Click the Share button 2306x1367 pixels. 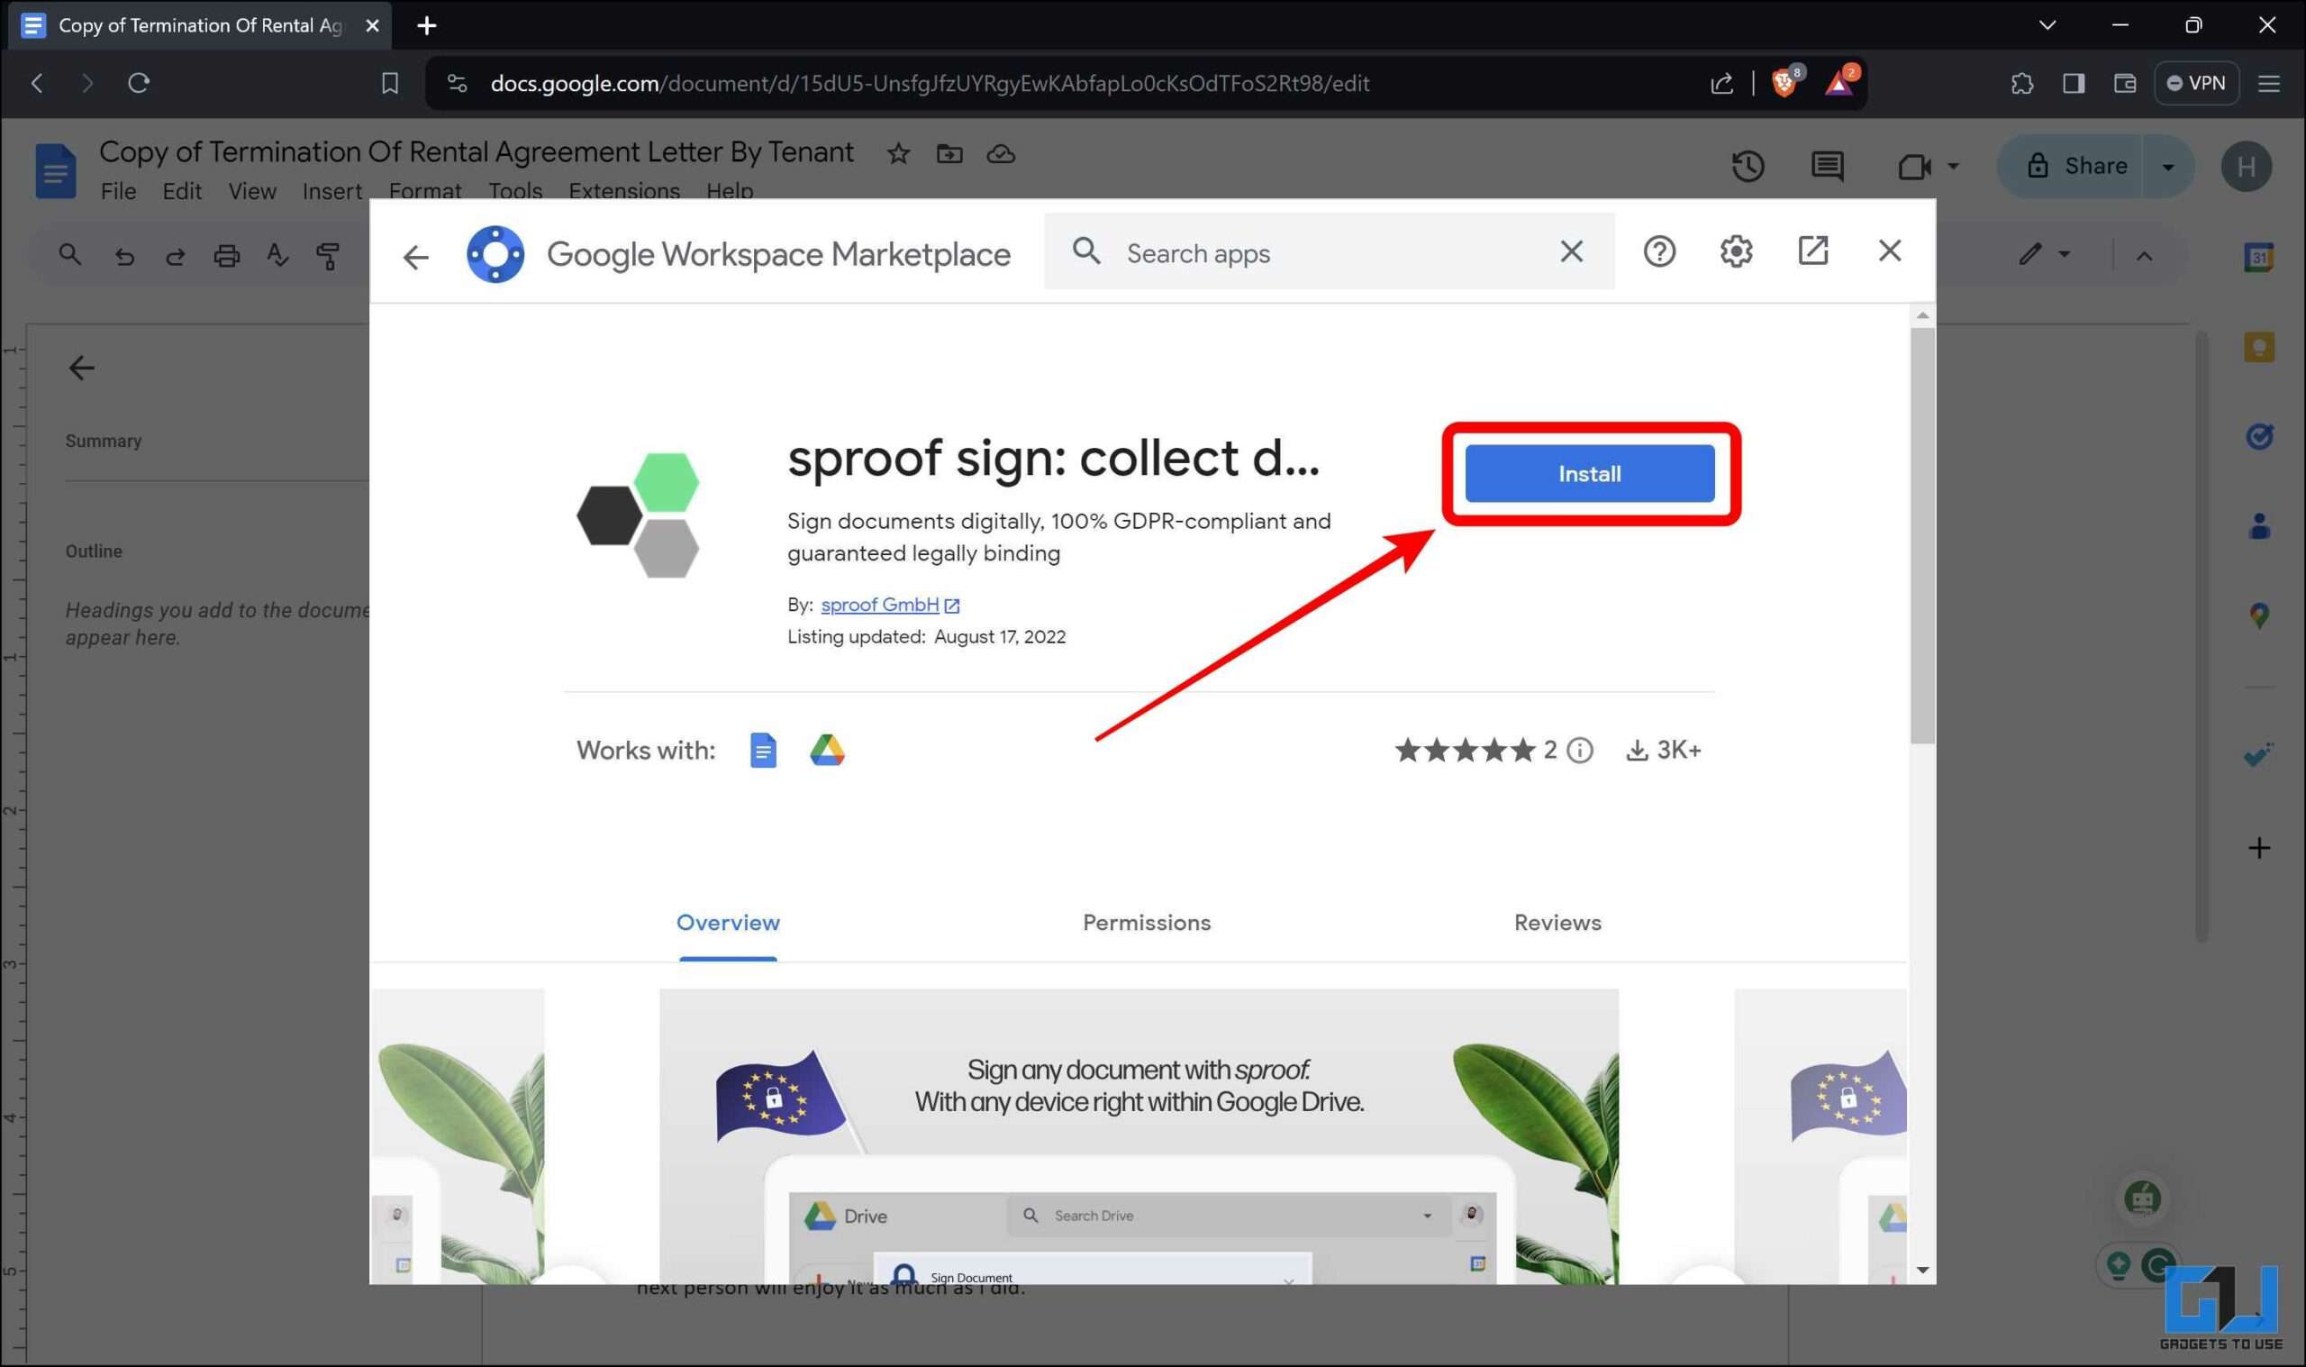(2076, 166)
